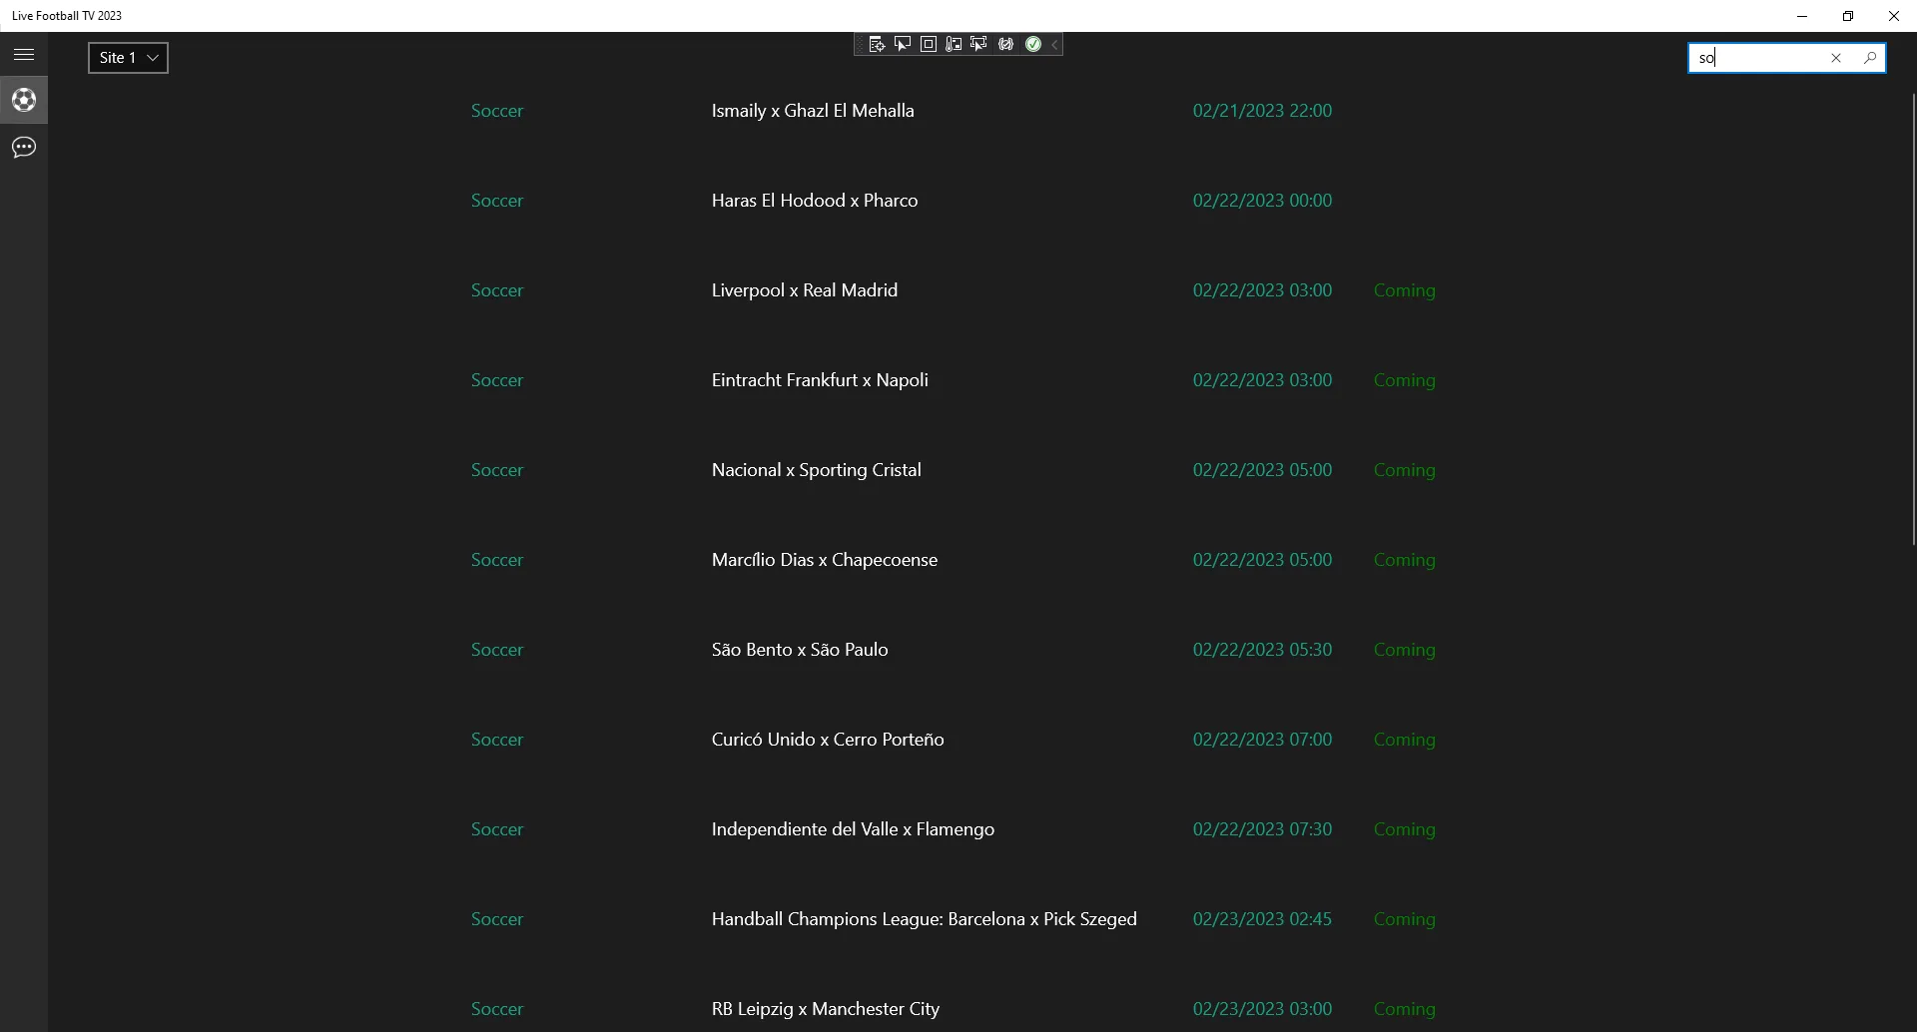The image size is (1917, 1032).
Task: Activate Select Element cursor tool in debug toolbar
Action: [x=903, y=44]
